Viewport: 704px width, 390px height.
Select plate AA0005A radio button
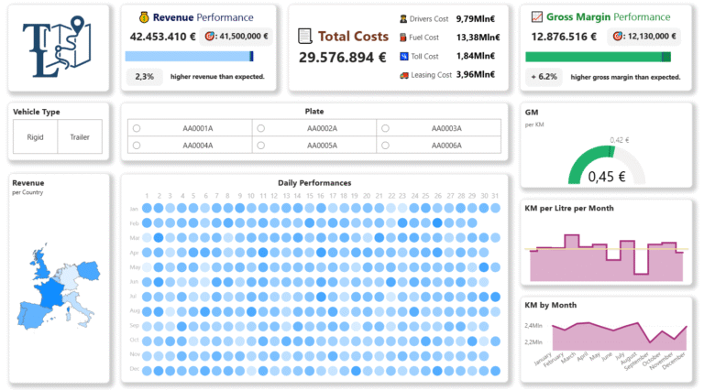pos(261,145)
